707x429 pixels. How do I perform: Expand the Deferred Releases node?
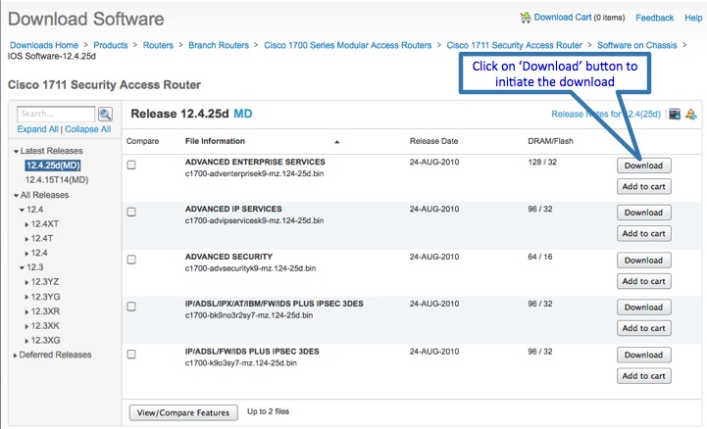coord(16,356)
